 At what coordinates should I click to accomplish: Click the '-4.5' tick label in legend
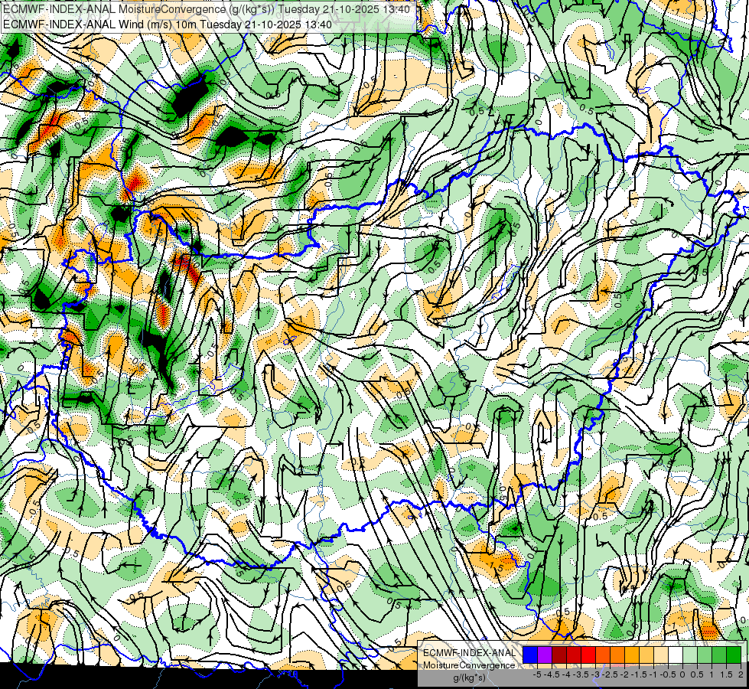pos(552,674)
